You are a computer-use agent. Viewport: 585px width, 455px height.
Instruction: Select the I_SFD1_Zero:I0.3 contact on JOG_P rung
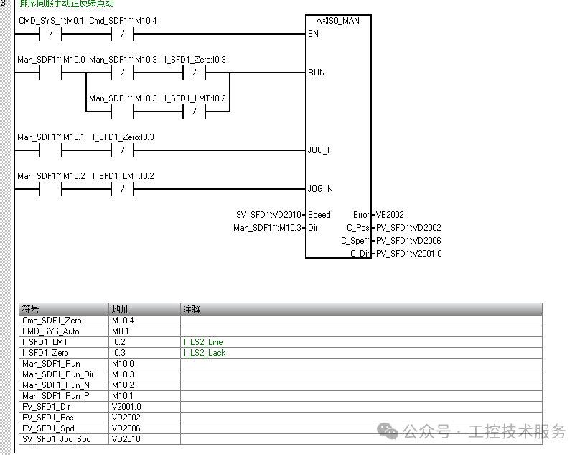tap(122, 150)
